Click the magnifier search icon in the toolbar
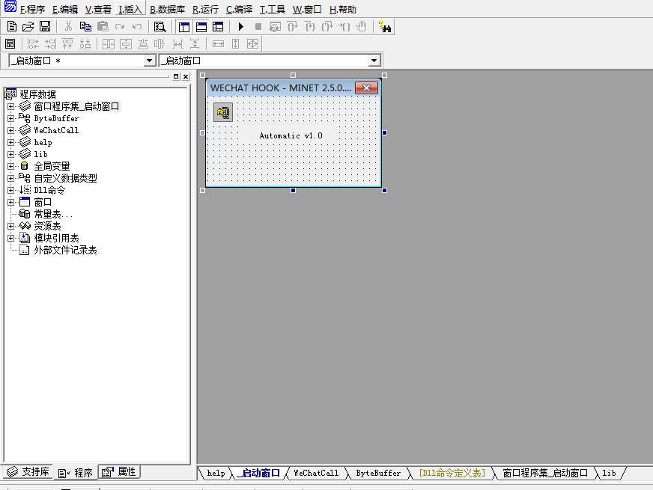 pyautogui.click(x=160, y=27)
